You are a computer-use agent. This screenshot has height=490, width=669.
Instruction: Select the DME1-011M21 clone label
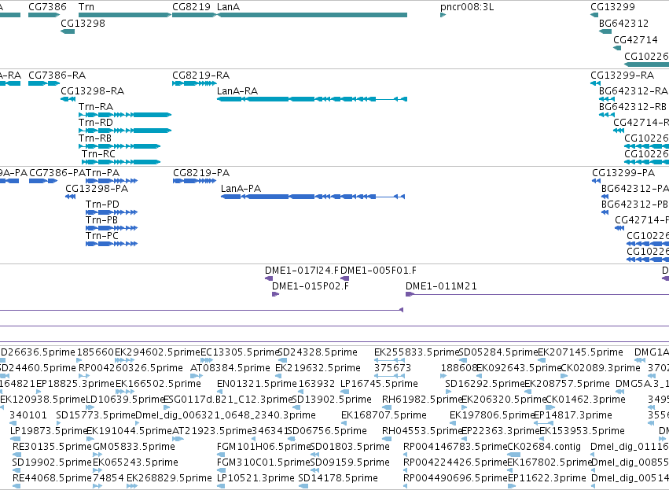[x=441, y=286]
